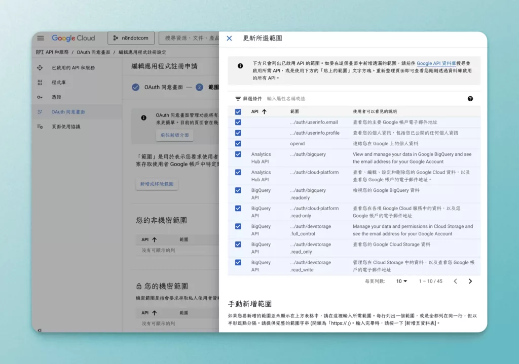Select 頁面使用協議 in the left sidebar
This screenshot has width=519, height=364.
pyautogui.click(x=66, y=127)
